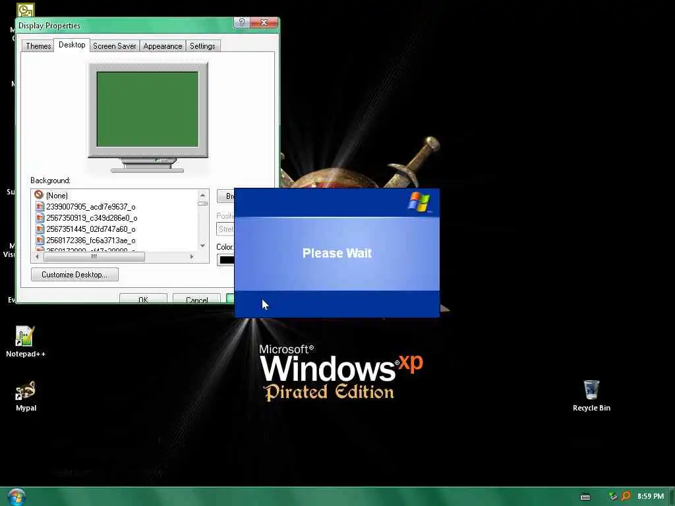The width and height of the screenshot is (675, 506).
Task: Click the Start orb on the taskbar
Action: click(16, 497)
